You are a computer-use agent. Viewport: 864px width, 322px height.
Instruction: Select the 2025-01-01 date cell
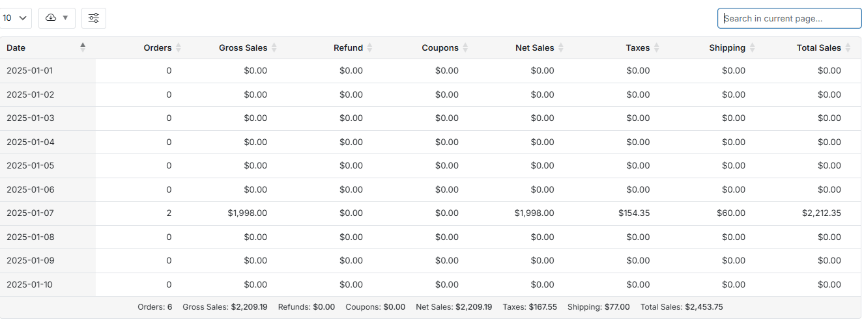(31, 71)
